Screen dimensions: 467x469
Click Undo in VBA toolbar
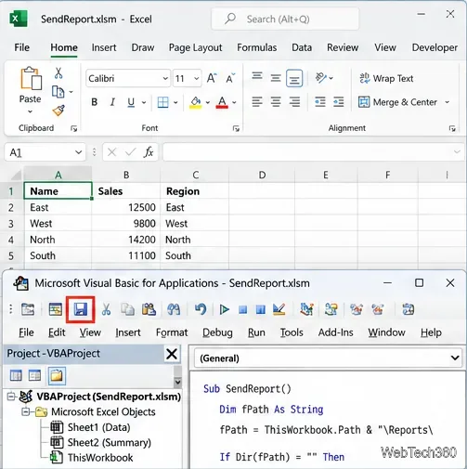click(201, 309)
